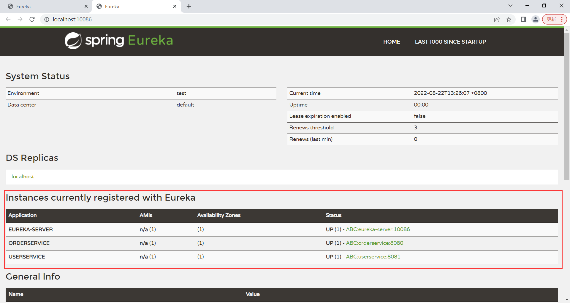The height and width of the screenshot is (303, 570).
Task: Click the Renews threshold label
Action: click(311, 128)
